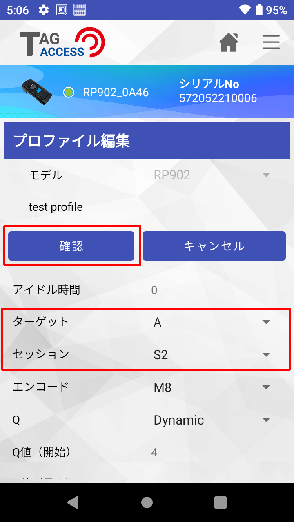The image size is (294, 522).
Task: Tap the キャンセル button
Action: pos(214,246)
